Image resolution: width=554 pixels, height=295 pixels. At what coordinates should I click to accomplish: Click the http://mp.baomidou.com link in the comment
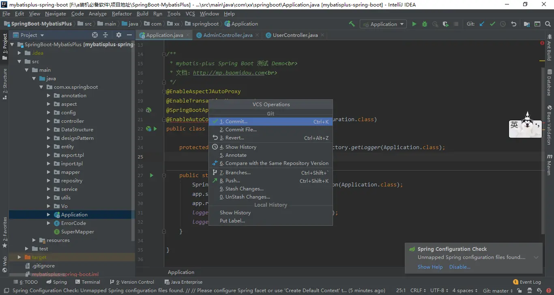[x=229, y=73]
